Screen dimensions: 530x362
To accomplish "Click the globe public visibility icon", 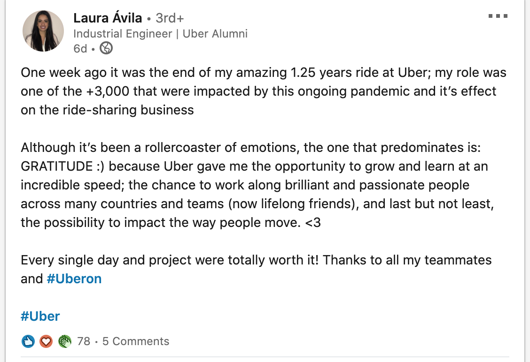I will 106,48.
